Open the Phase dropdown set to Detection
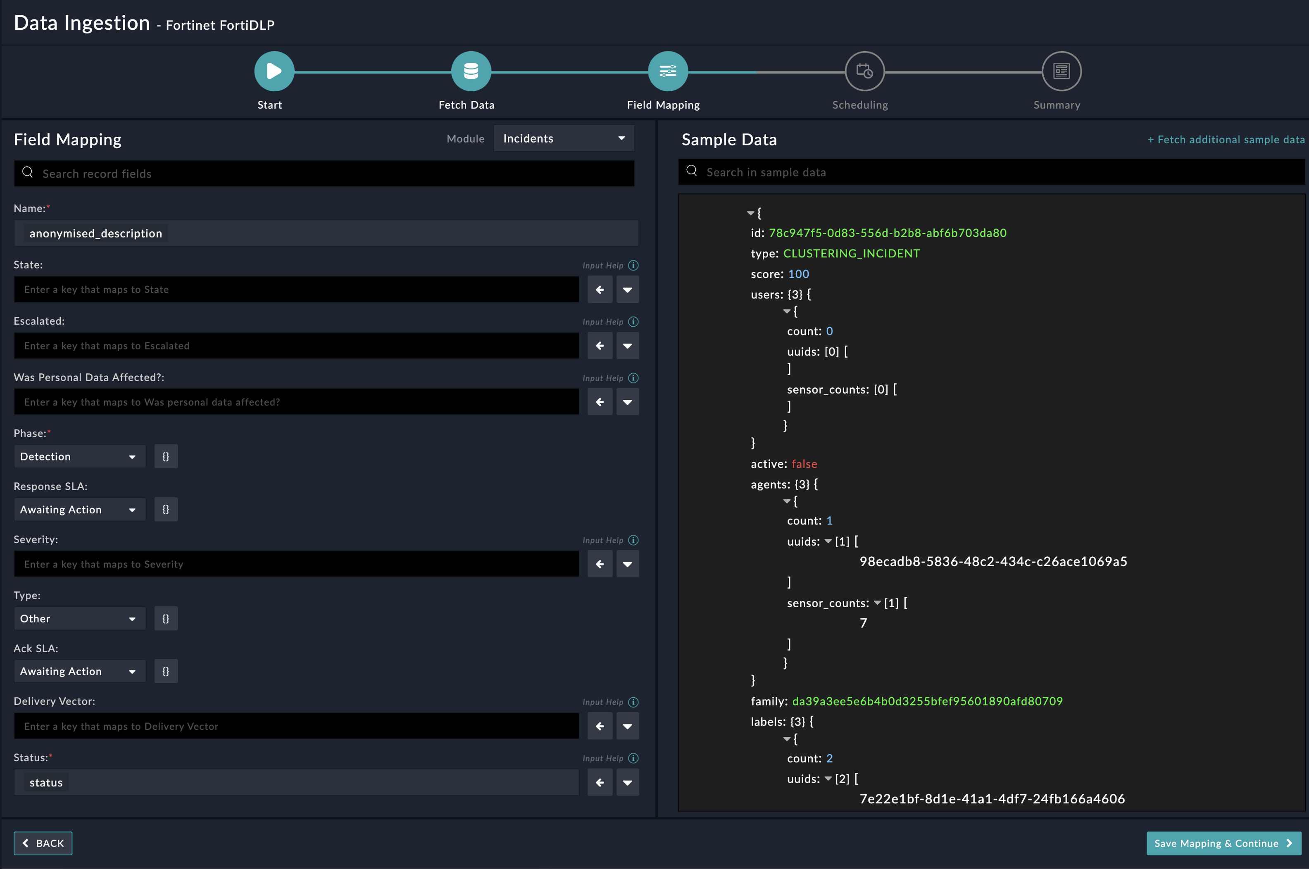Viewport: 1309px width, 869px height. 79,456
